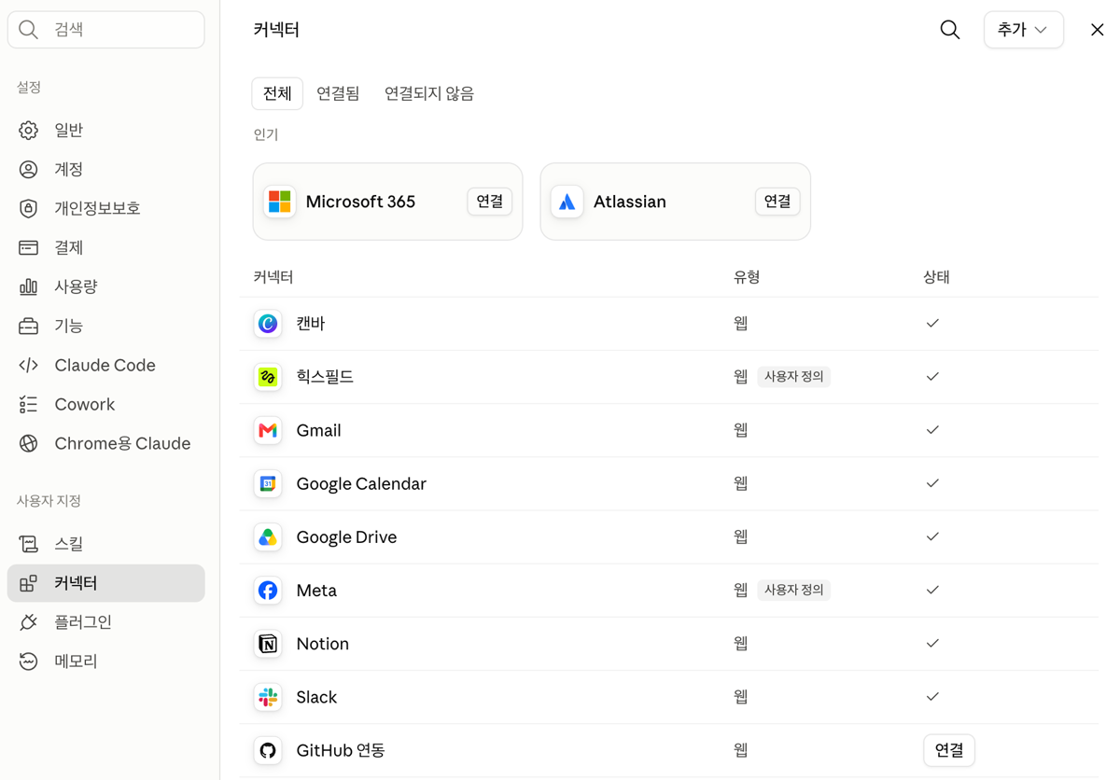Click the Google Calendar connector icon

(268, 483)
